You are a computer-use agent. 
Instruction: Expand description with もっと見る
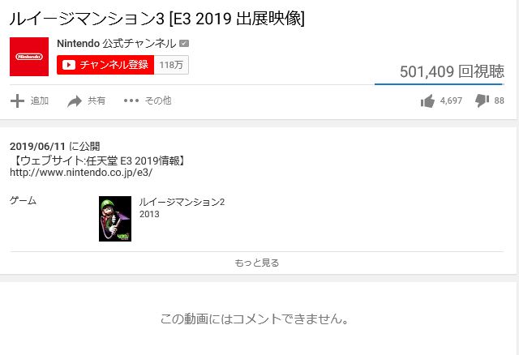point(257,263)
